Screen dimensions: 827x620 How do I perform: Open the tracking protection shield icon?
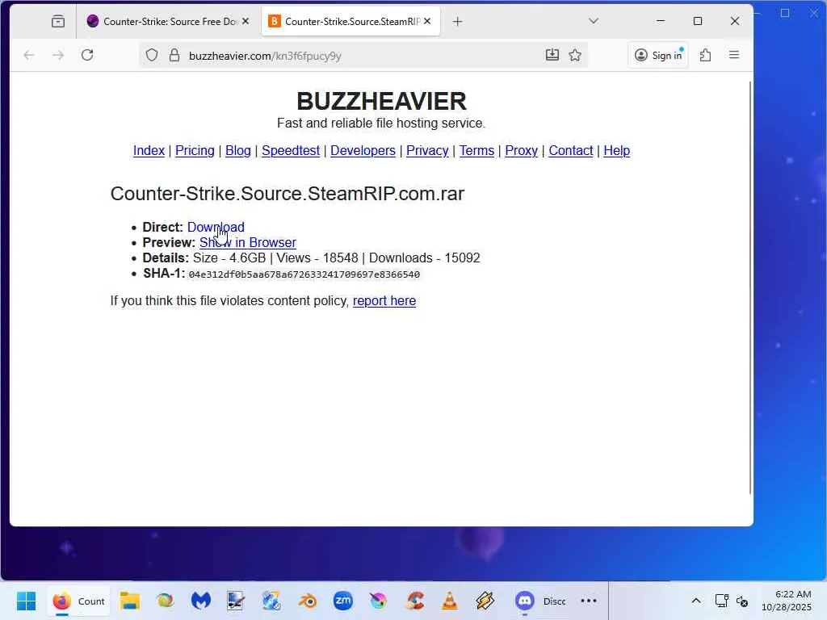pyautogui.click(x=152, y=56)
